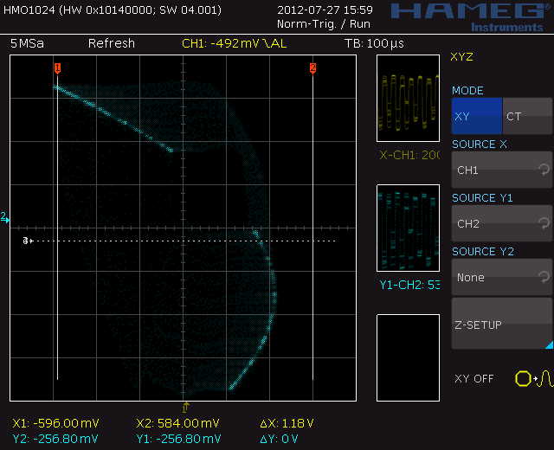The height and width of the screenshot is (450, 554).
Task: Select the X-CH1 yellow waveform thumbnail
Action: pyautogui.click(x=408, y=99)
